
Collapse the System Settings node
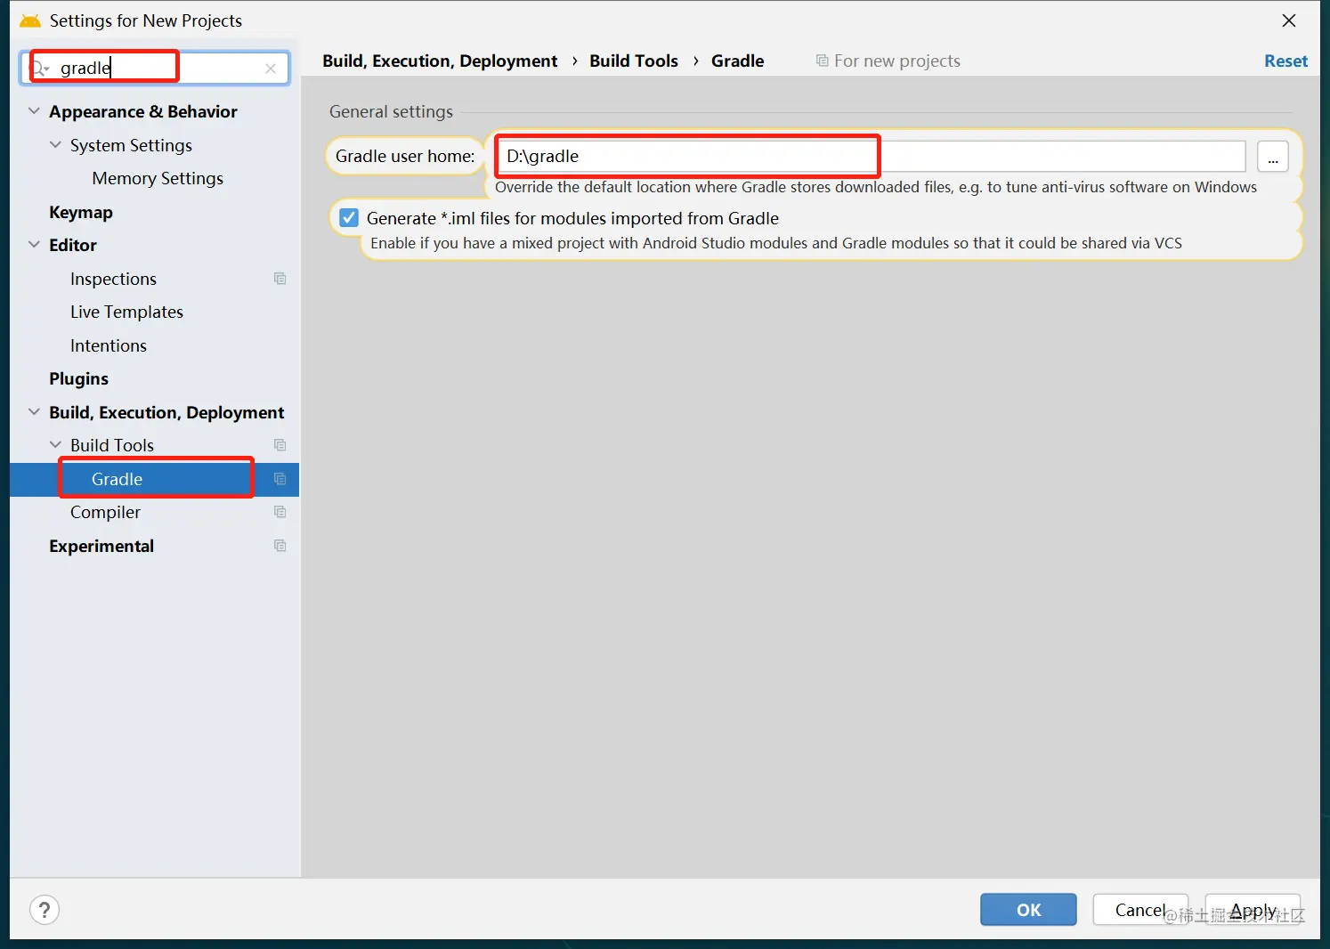tap(55, 145)
